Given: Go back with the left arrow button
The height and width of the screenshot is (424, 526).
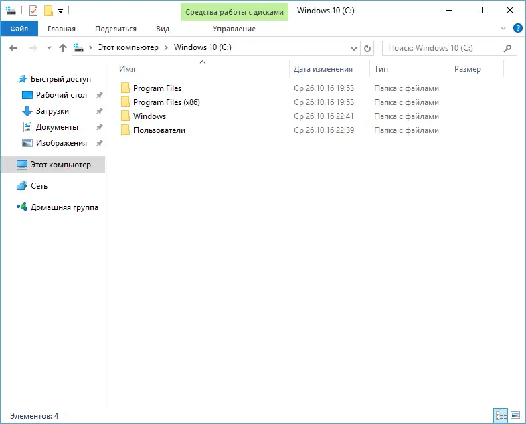Looking at the screenshot, I should [x=13, y=48].
